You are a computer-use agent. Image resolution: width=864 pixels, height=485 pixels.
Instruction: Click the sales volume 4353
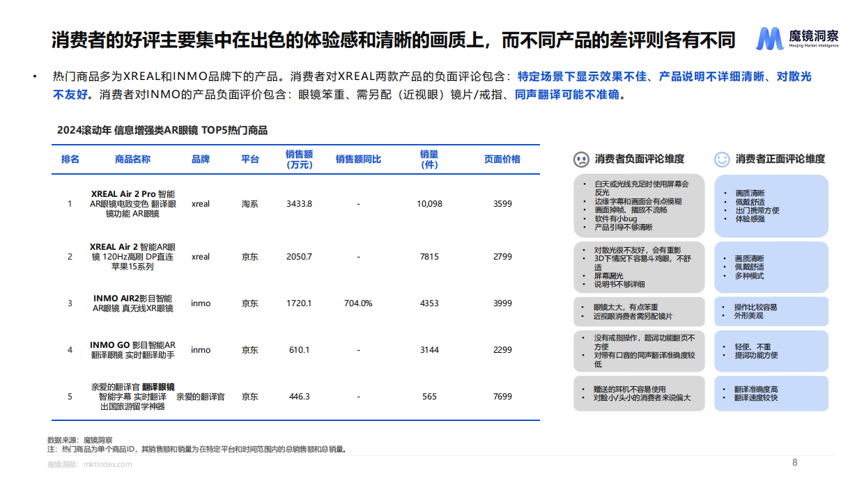429,303
